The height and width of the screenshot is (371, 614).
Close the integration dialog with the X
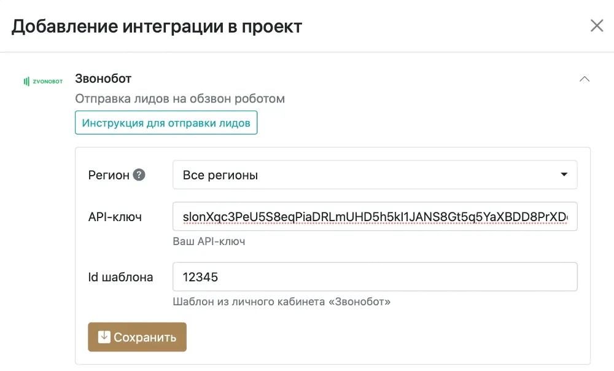[597, 26]
